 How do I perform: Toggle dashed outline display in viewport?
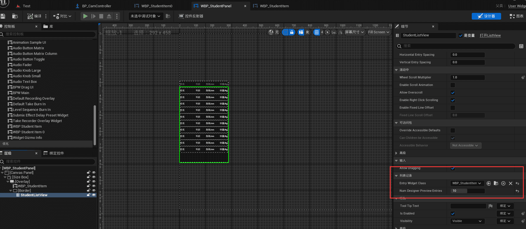pos(285,32)
